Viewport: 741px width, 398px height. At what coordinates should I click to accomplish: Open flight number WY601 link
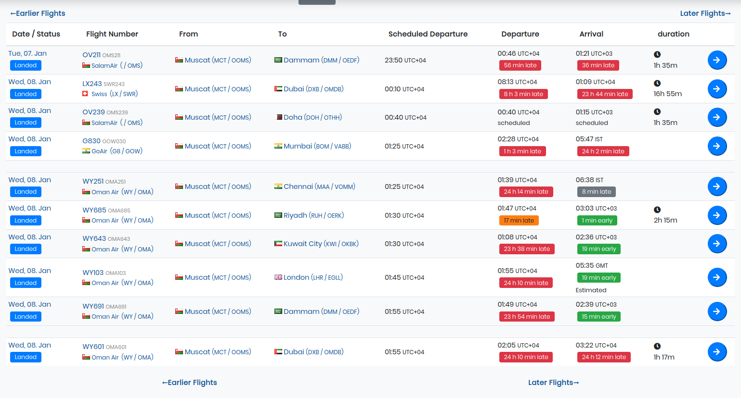(93, 347)
